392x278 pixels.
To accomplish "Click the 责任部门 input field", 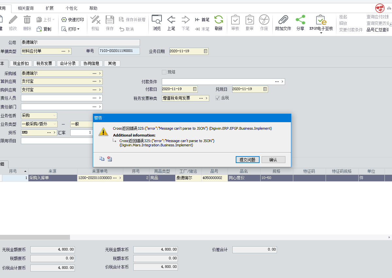I will [x=61, y=106].
